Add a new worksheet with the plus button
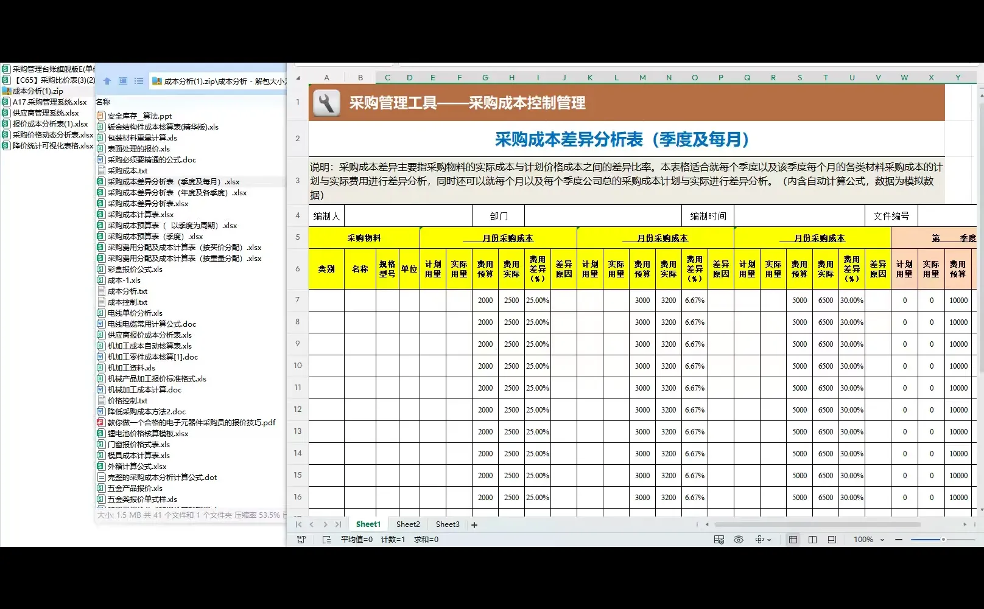The image size is (984, 609). [x=474, y=524]
